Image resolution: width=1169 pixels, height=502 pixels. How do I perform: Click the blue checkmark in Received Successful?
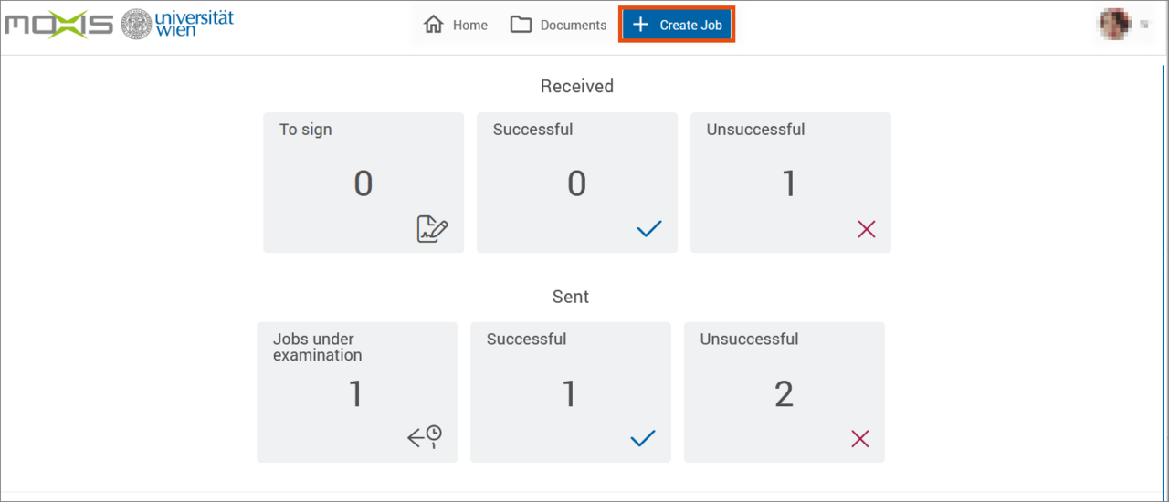648,229
